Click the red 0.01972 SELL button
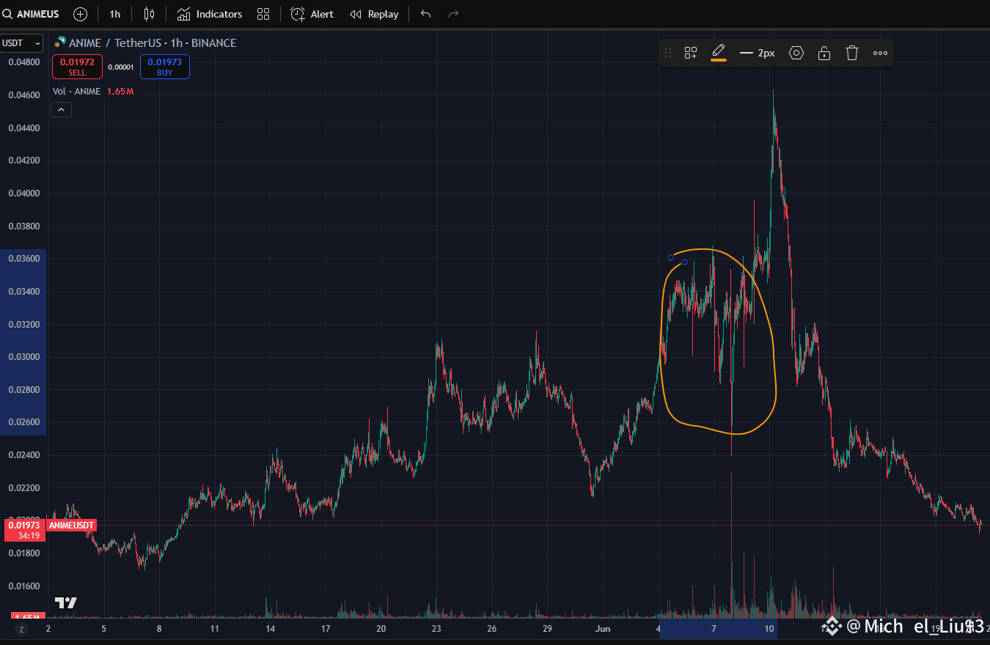The image size is (990, 645). [77, 67]
